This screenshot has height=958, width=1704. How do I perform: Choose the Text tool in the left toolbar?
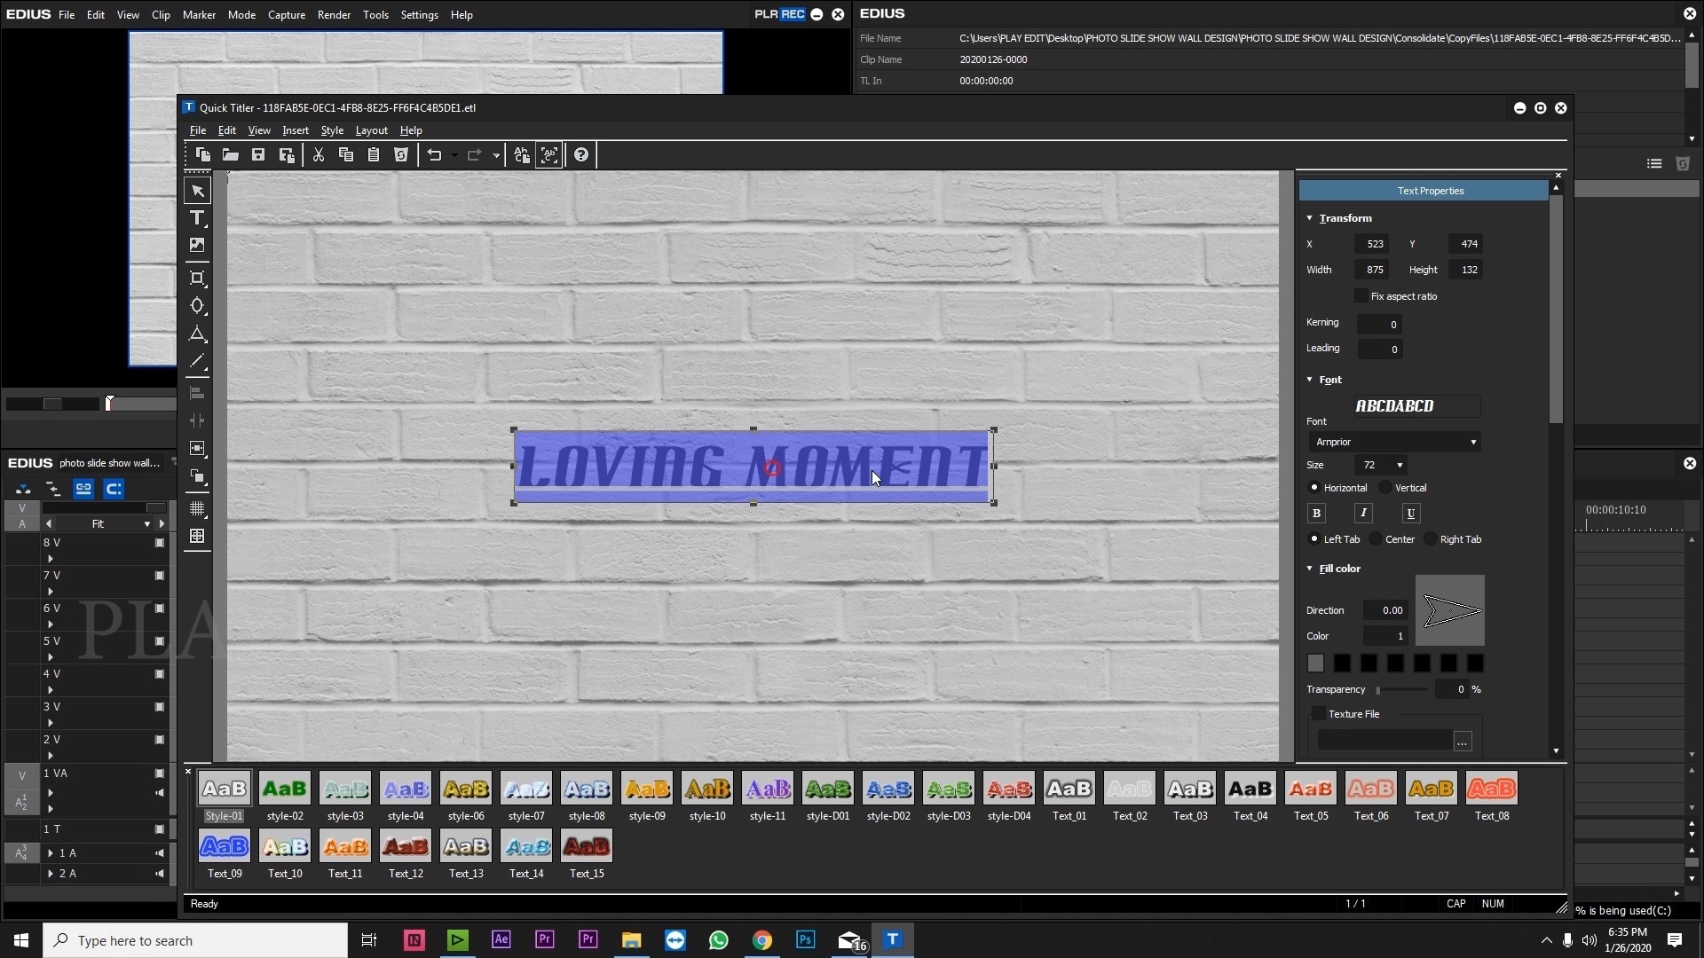click(x=197, y=218)
